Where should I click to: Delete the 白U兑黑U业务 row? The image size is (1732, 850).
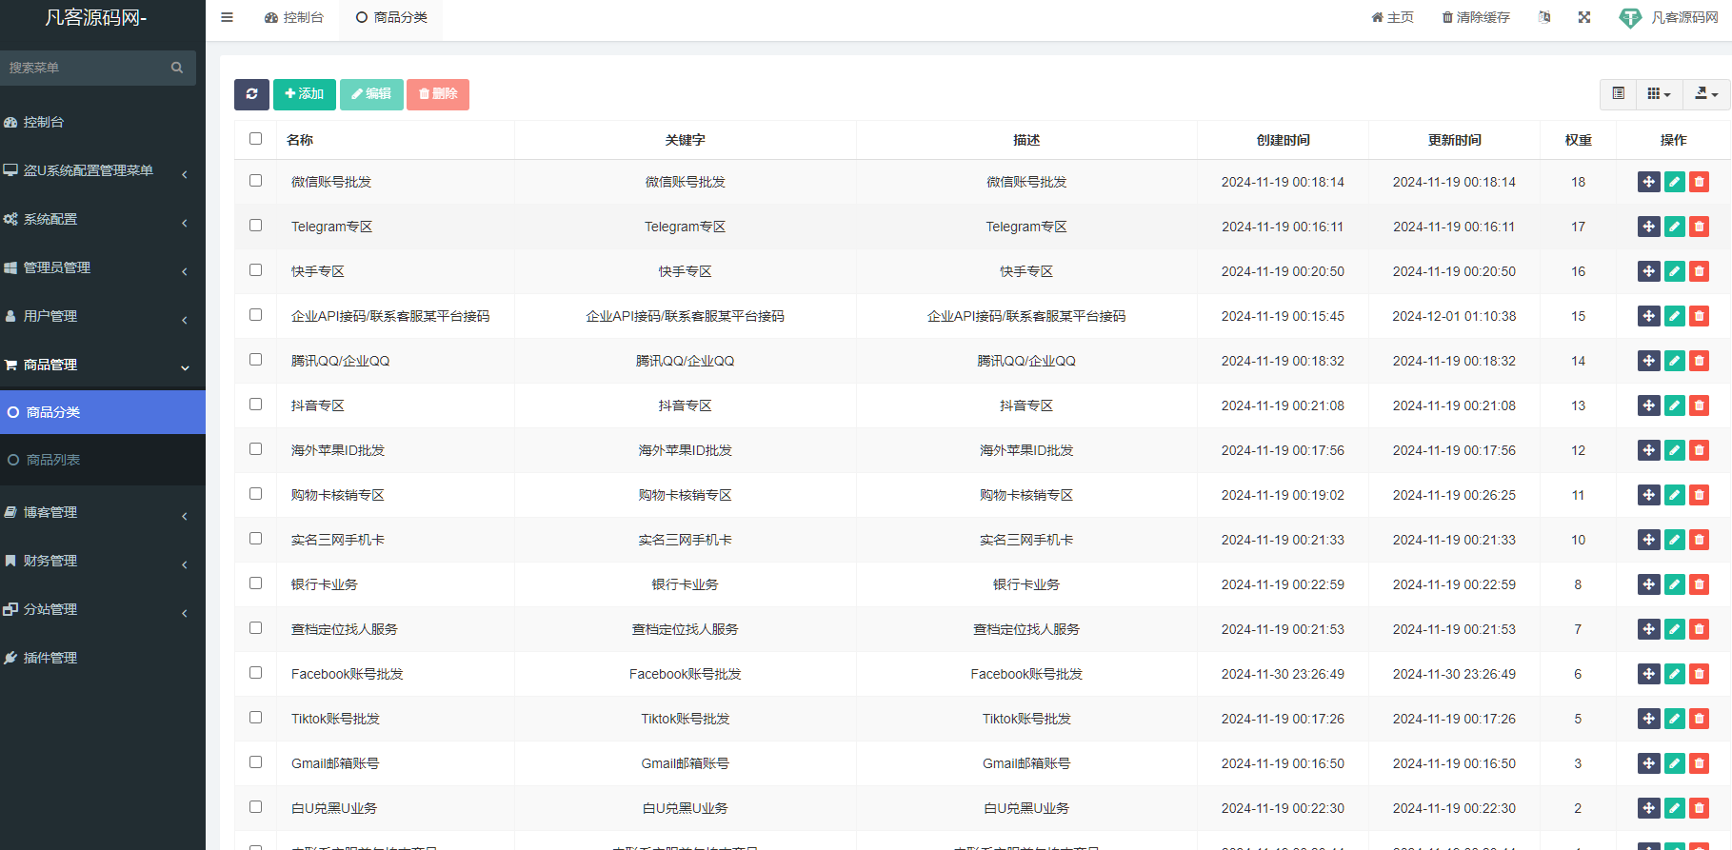pyautogui.click(x=1699, y=808)
